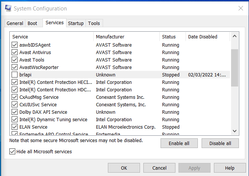
Task: Click the Intel(R) Dynamic Tuning service name
Action: 53,120
